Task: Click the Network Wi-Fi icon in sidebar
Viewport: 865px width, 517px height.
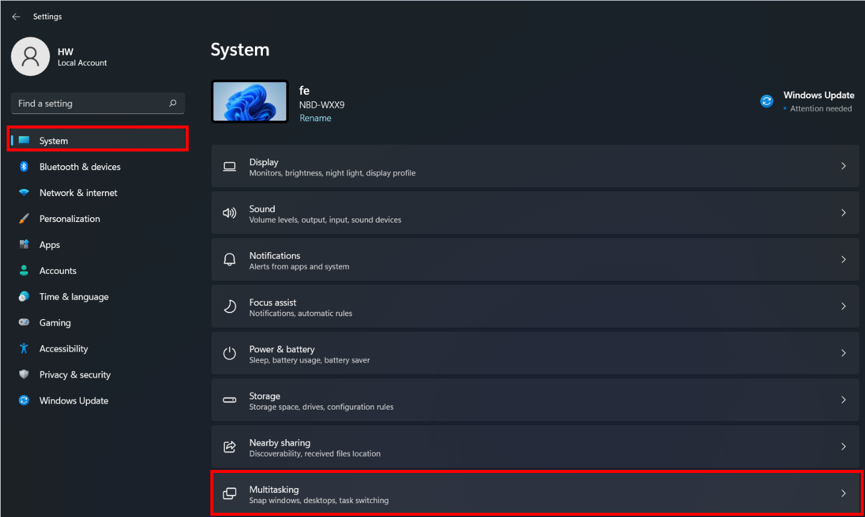Action: pyautogui.click(x=24, y=192)
